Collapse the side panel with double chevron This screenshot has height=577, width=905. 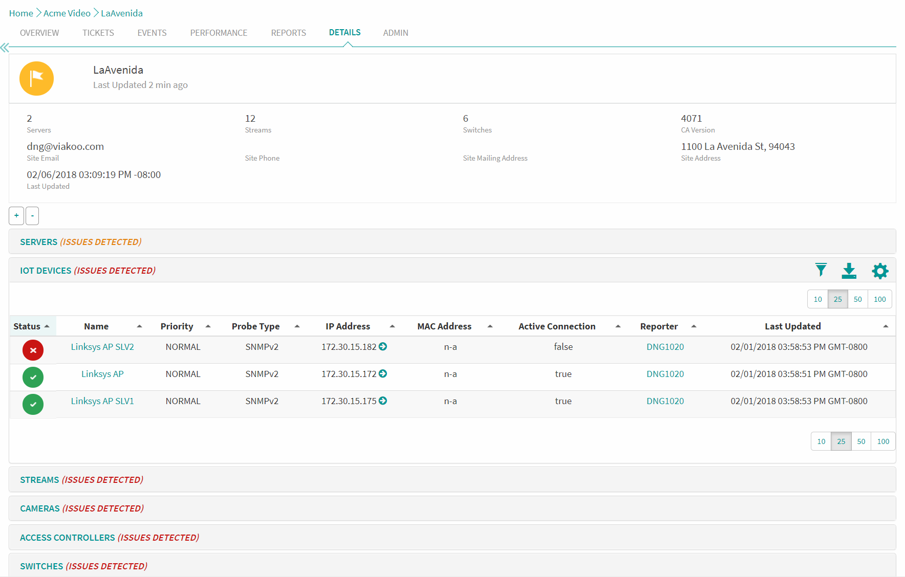pyautogui.click(x=5, y=48)
